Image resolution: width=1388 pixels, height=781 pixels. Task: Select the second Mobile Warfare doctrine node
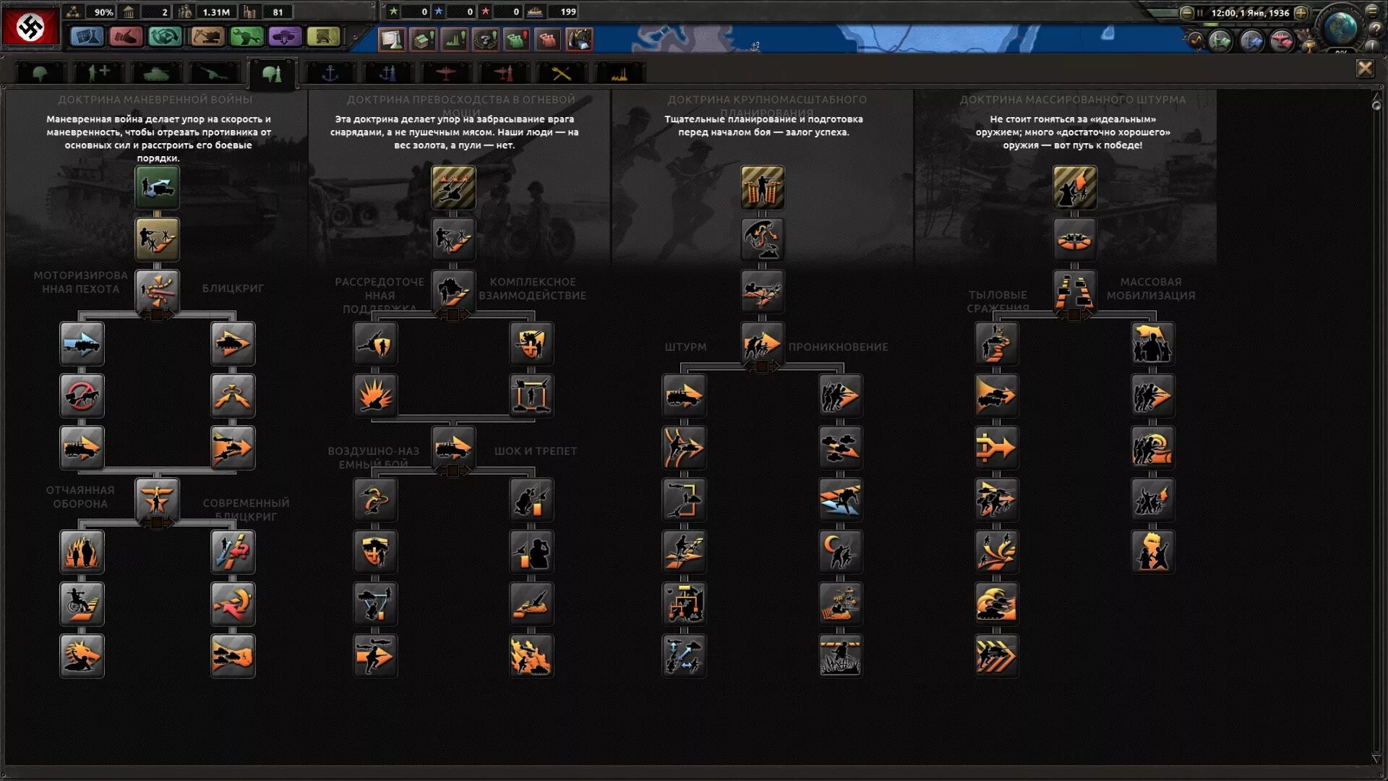click(x=157, y=239)
